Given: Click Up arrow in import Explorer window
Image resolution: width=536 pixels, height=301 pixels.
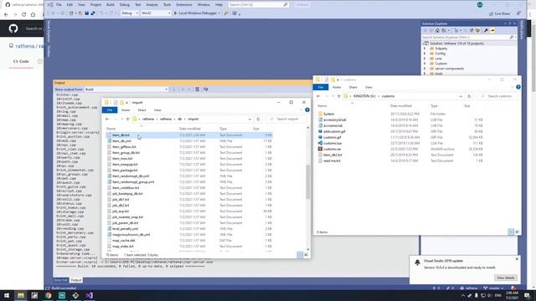Looking at the screenshot, I should [128, 119].
